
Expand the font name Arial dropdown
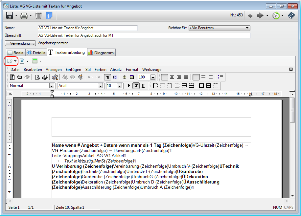coord(100,86)
